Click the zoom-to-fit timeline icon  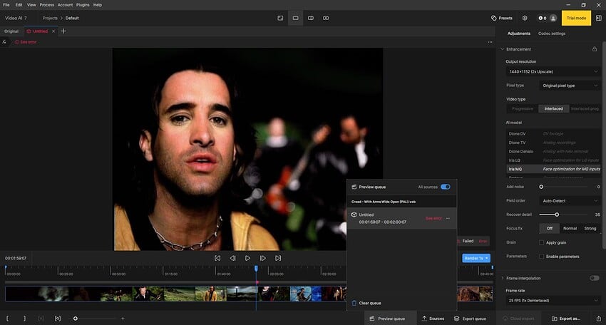tap(58, 319)
